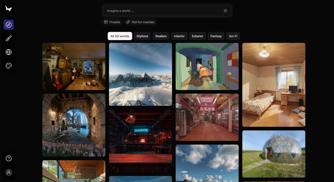Open the snowy mountain world thumbnail
Image resolution: width=334 pixels, height=182 pixels.
(140, 74)
